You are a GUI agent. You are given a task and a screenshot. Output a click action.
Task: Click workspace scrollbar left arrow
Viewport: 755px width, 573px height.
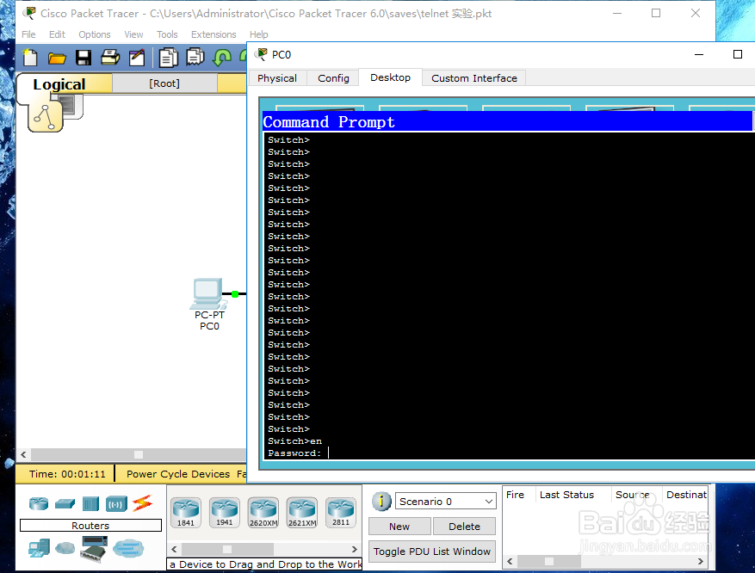point(23,454)
